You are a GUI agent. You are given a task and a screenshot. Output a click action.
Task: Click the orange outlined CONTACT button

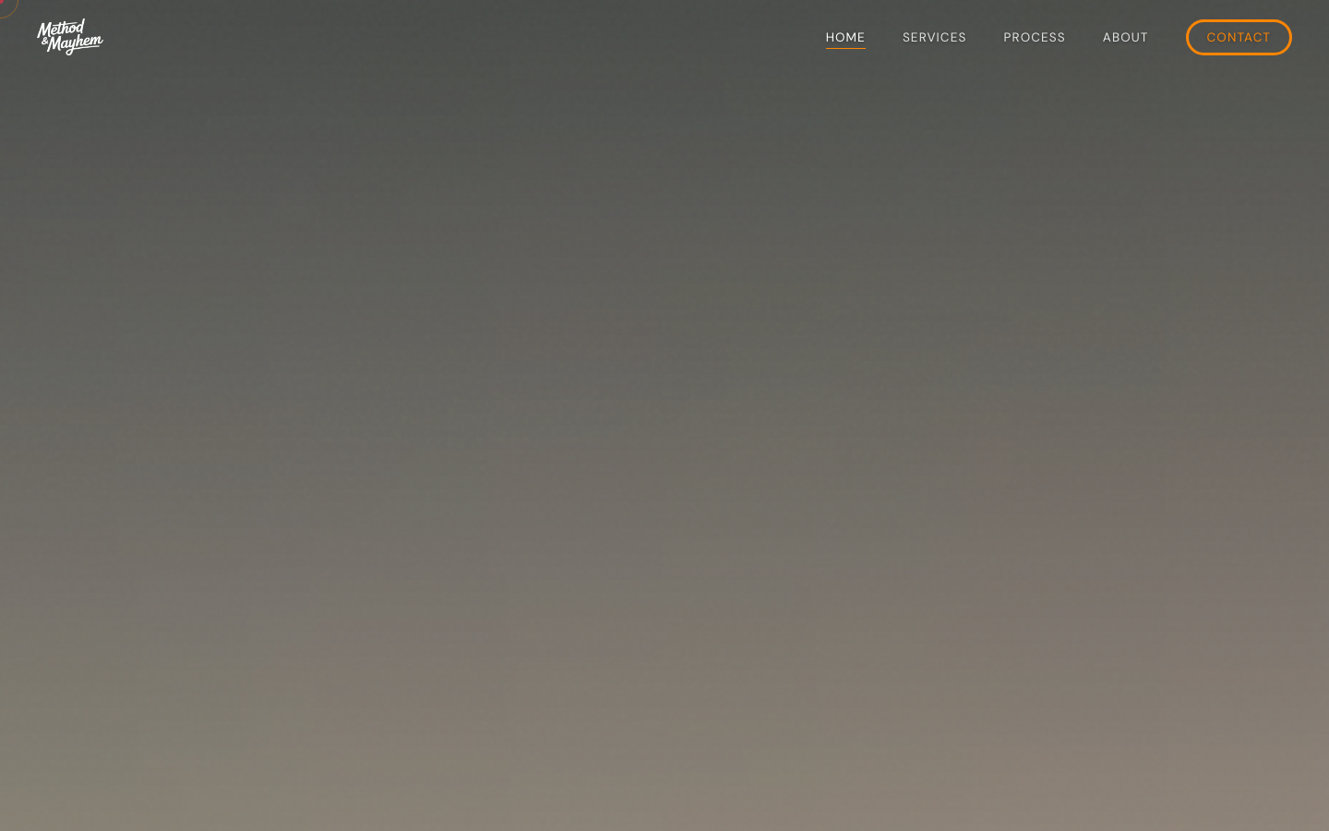coord(1239,37)
